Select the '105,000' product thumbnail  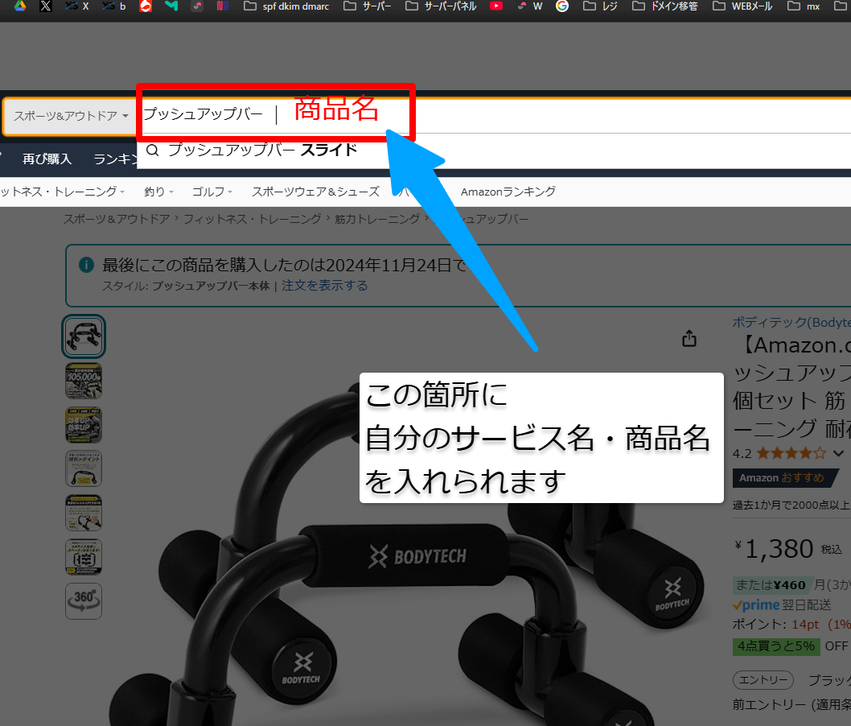[84, 382]
